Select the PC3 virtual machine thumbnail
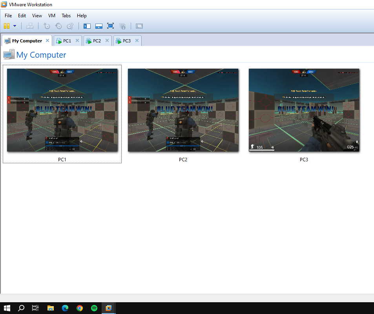Image resolution: width=374 pixels, height=314 pixels. coord(304,110)
